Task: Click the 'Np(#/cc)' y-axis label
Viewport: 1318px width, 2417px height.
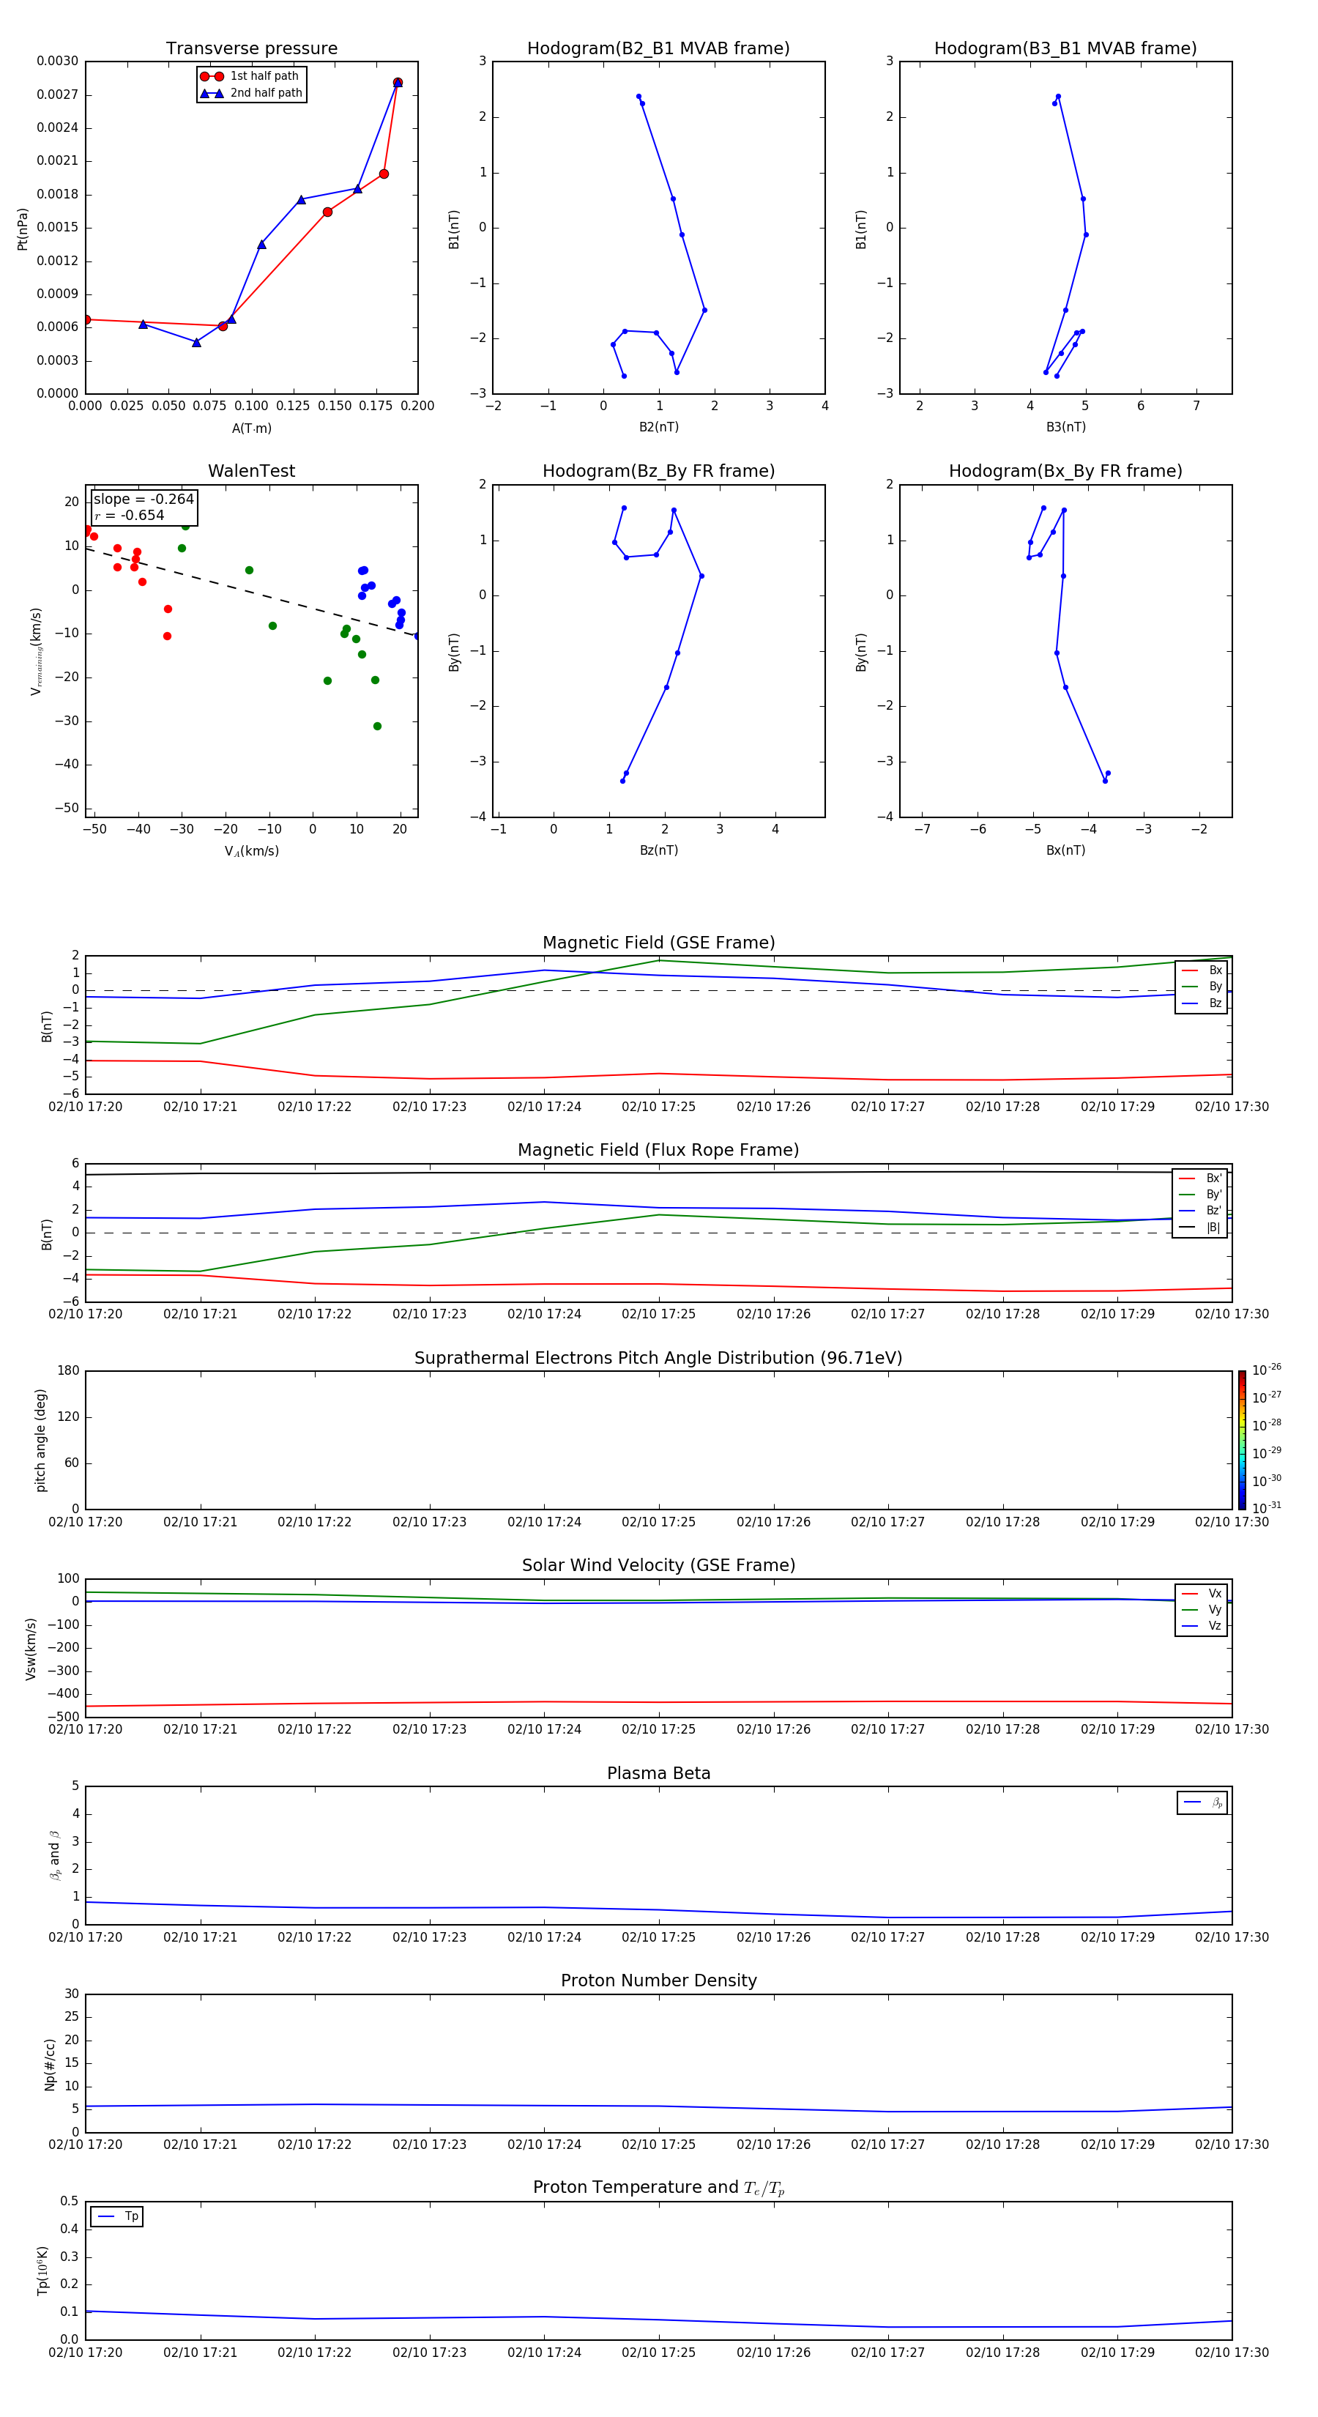Action: [x=50, y=2064]
